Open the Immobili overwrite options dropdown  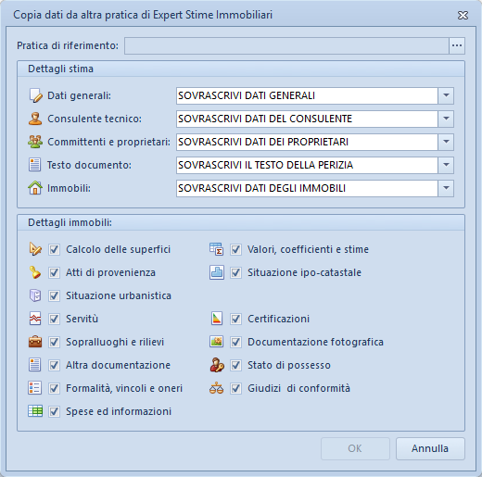tap(446, 188)
